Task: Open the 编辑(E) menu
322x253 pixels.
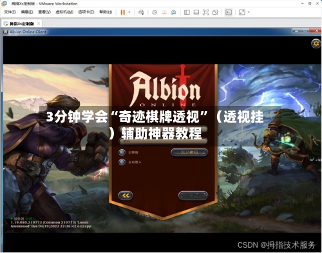Action: (x=27, y=12)
